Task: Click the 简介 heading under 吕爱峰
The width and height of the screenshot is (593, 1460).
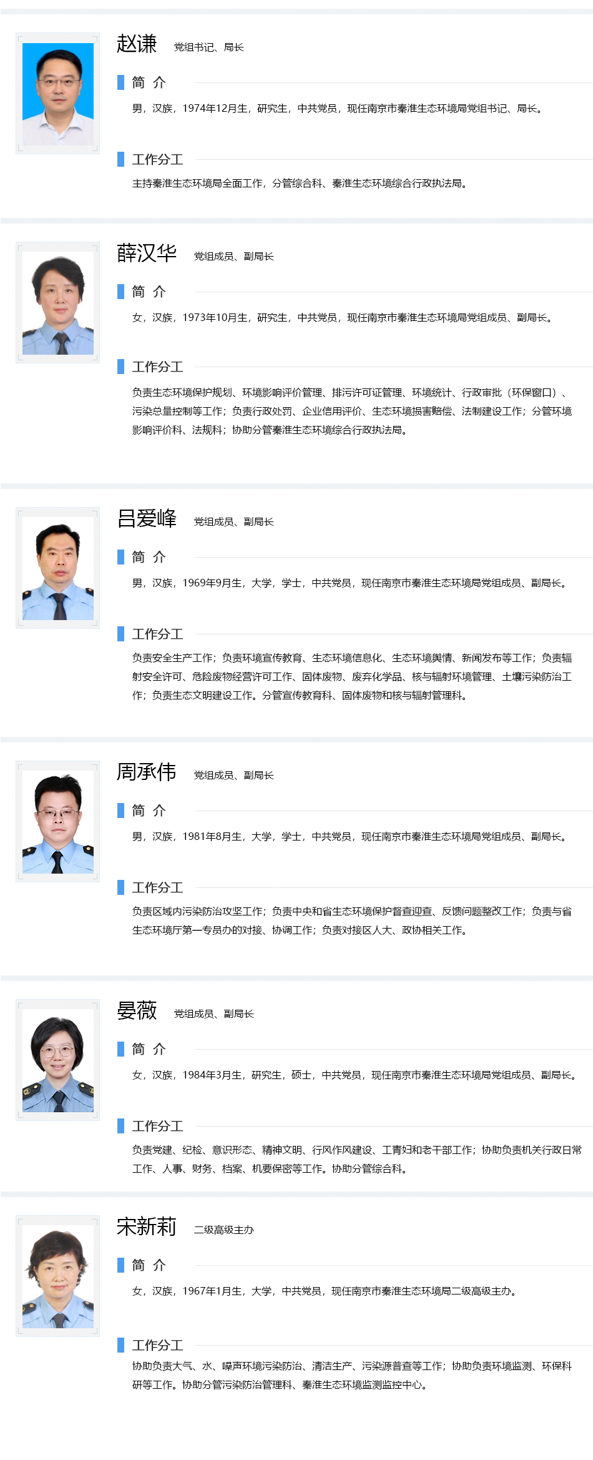Action: coord(149,557)
